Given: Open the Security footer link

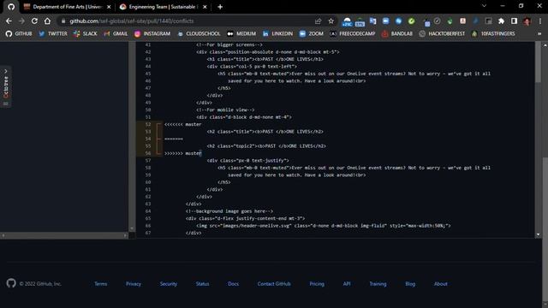Looking at the screenshot, I should (169, 284).
